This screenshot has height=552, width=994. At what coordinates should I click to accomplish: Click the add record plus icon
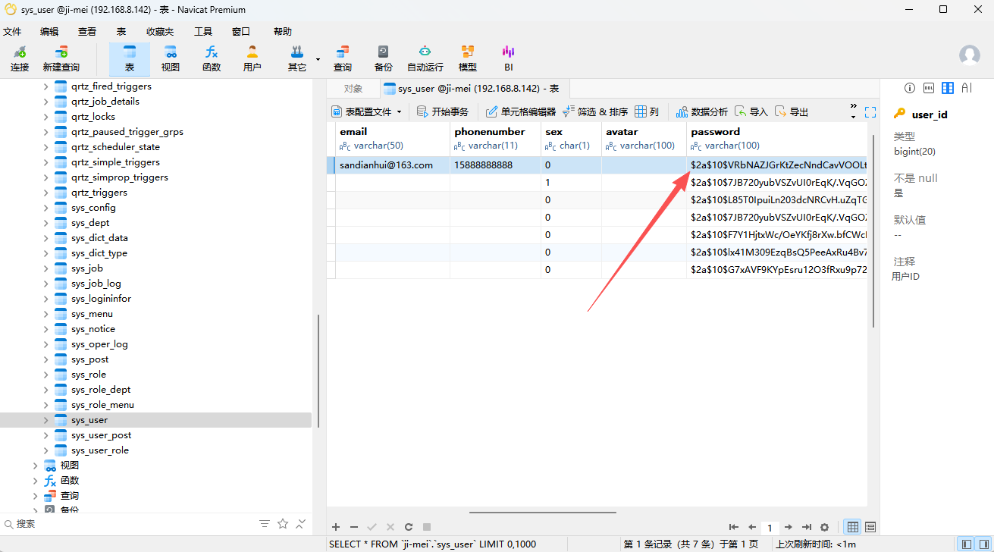click(336, 527)
